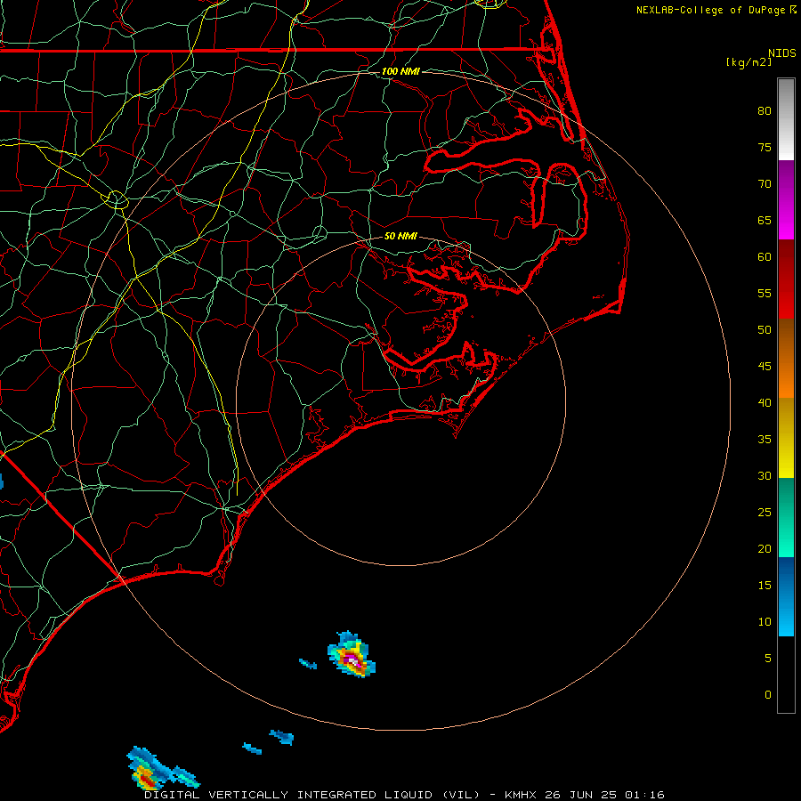Click the 65 value on the scale
The image size is (801, 801).
point(765,220)
